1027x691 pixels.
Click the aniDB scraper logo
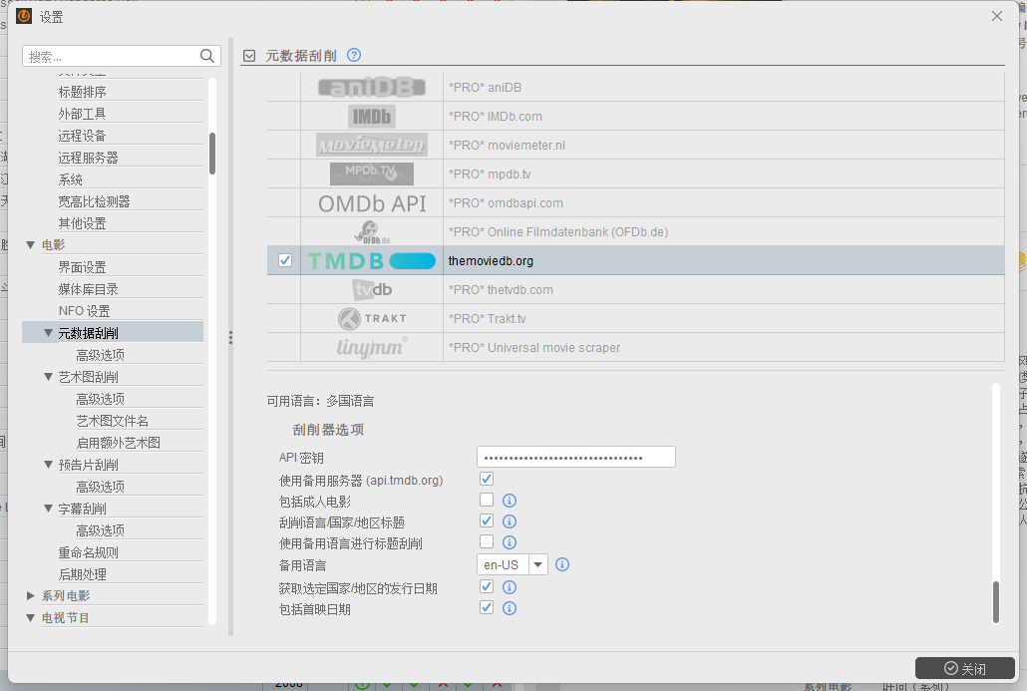pyautogui.click(x=370, y=87)
